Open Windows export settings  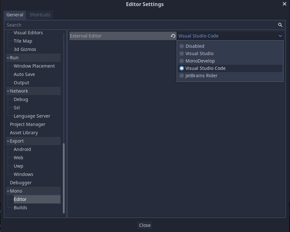[23, 174]
